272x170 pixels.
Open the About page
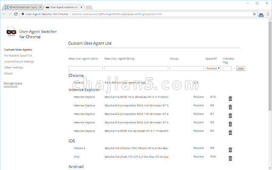coord(8,74)
